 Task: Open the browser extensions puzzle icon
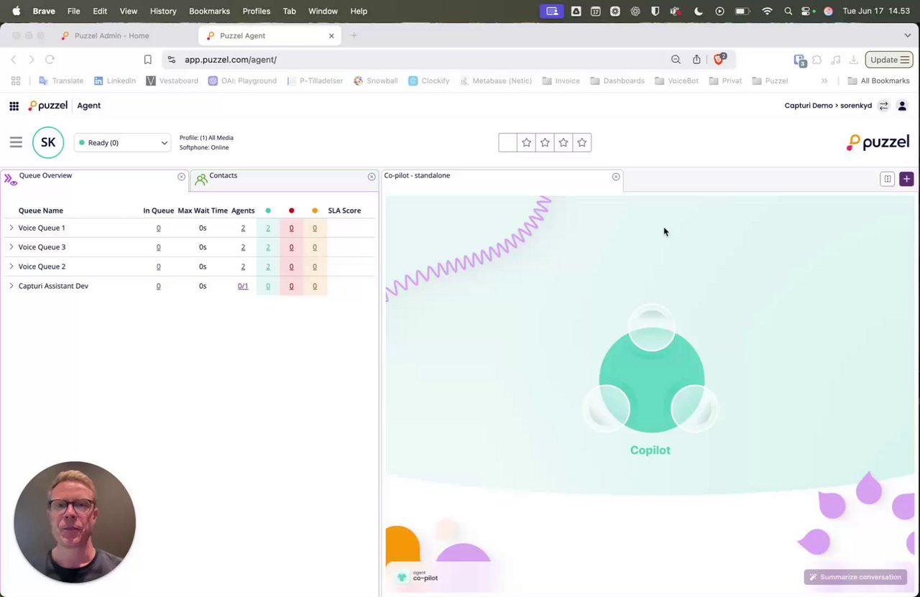tap(817, 60)
